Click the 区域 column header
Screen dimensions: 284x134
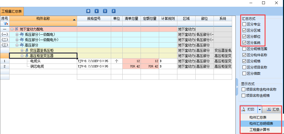(186, 18)
